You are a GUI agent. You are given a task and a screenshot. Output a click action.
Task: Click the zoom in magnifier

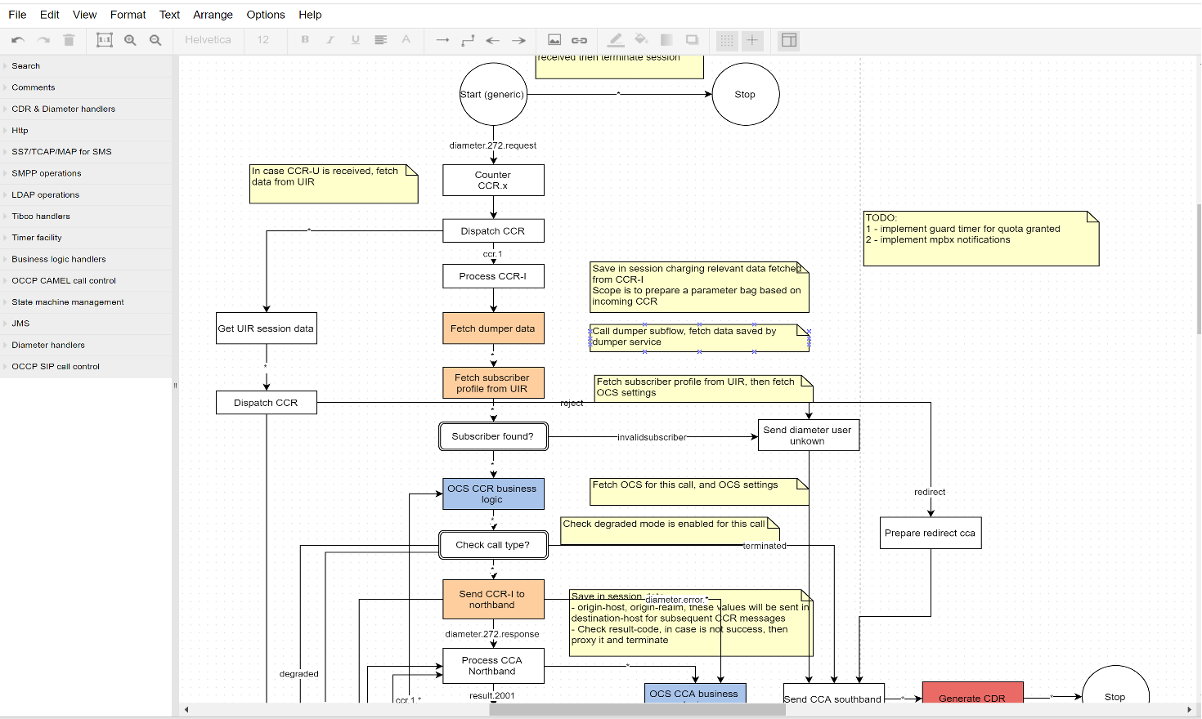point(130,40)
